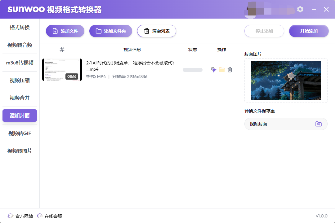
Task: Click the 操作 column header
Action: point(221,50)
